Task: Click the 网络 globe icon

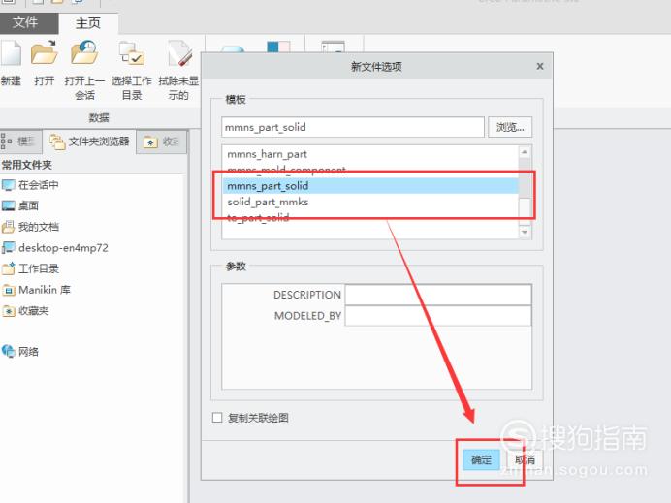Action: tap(8, 352)
